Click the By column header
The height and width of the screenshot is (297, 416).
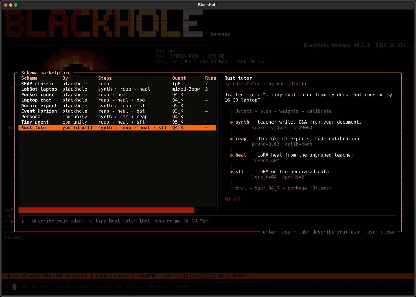pyautogui.click(x=65, y=78)
